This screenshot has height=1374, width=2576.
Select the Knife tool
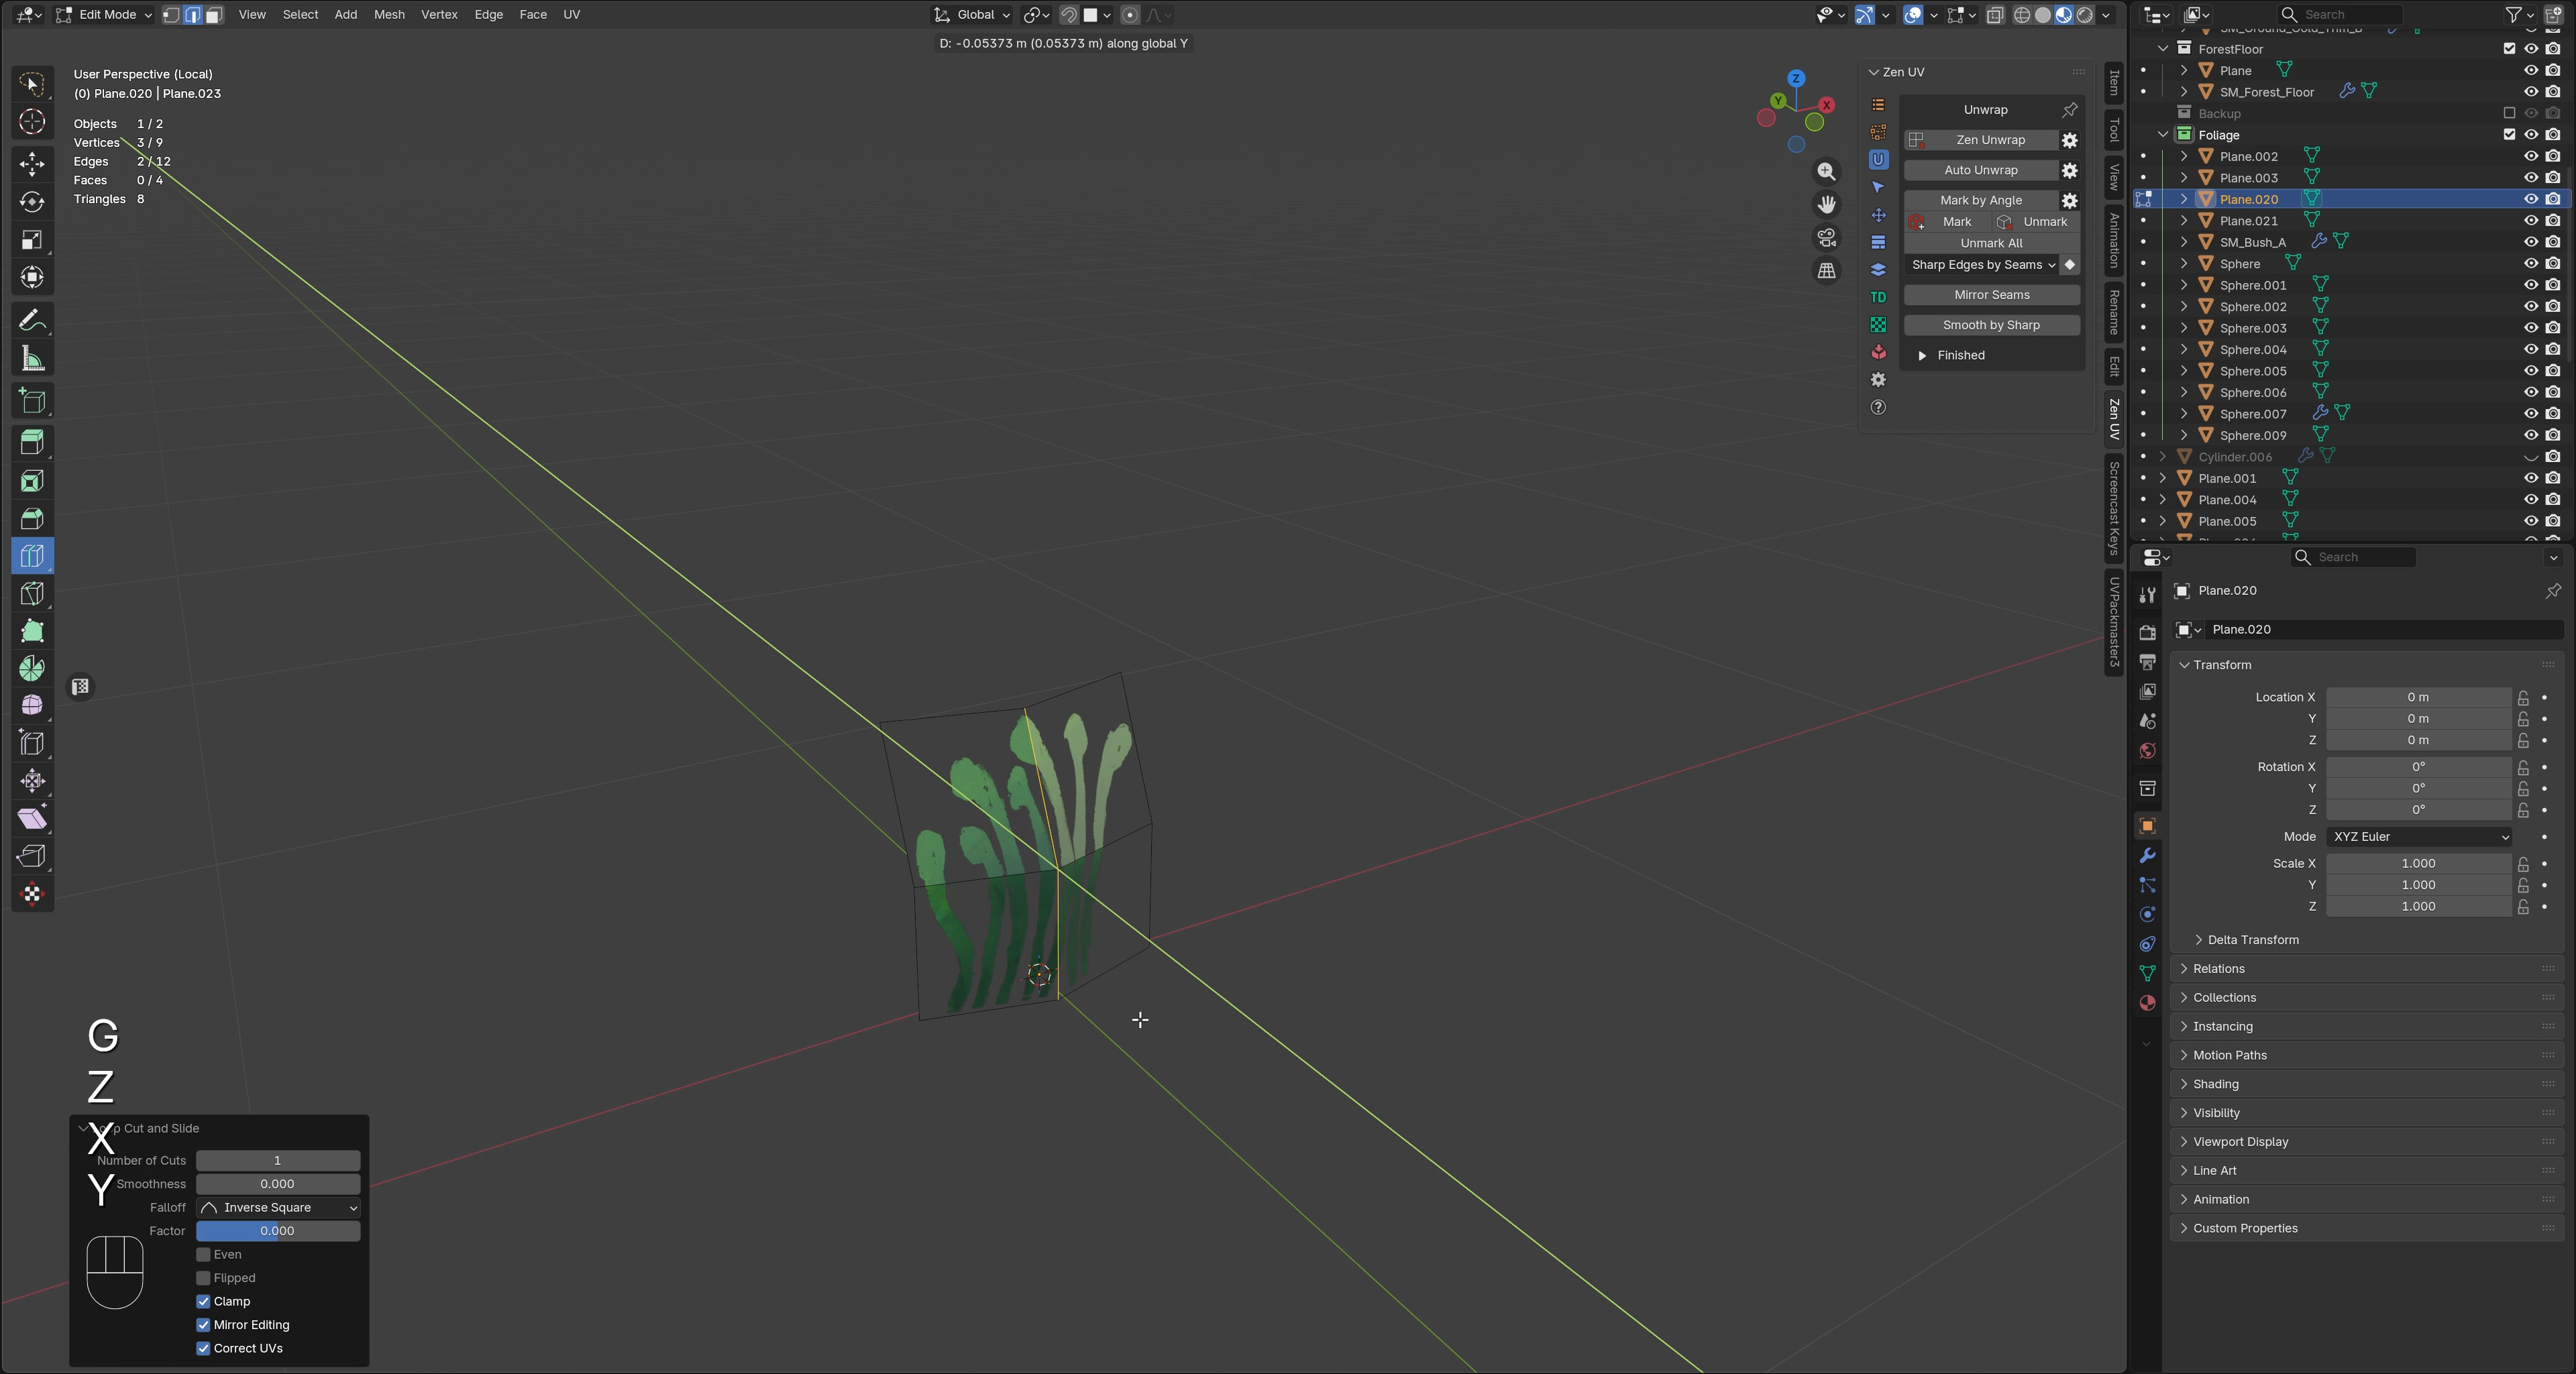(x=32, y=593)
